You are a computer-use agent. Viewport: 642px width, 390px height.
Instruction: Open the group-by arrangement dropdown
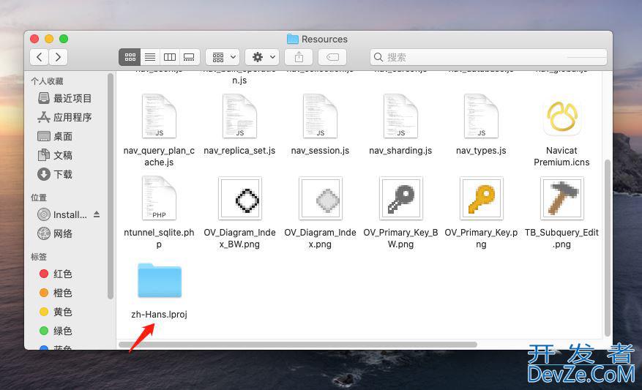223,57
